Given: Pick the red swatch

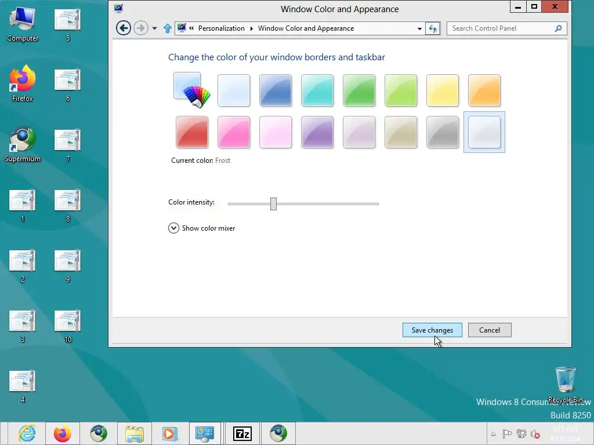Looking at the screenshot, I should 192,132.
